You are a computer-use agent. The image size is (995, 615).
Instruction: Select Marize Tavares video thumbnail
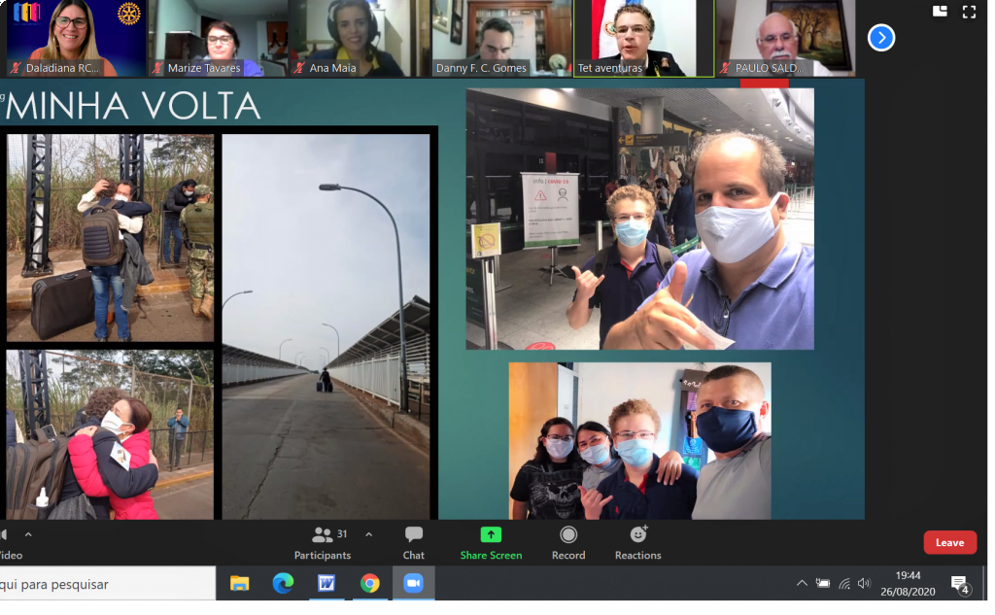pyautogui.click(x=220, y=39)
